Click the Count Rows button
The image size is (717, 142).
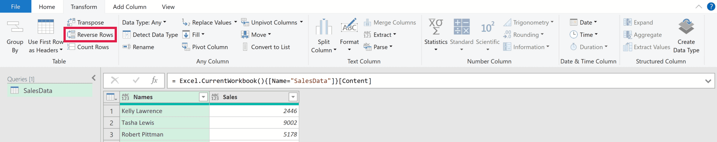(x=88, y=47)
